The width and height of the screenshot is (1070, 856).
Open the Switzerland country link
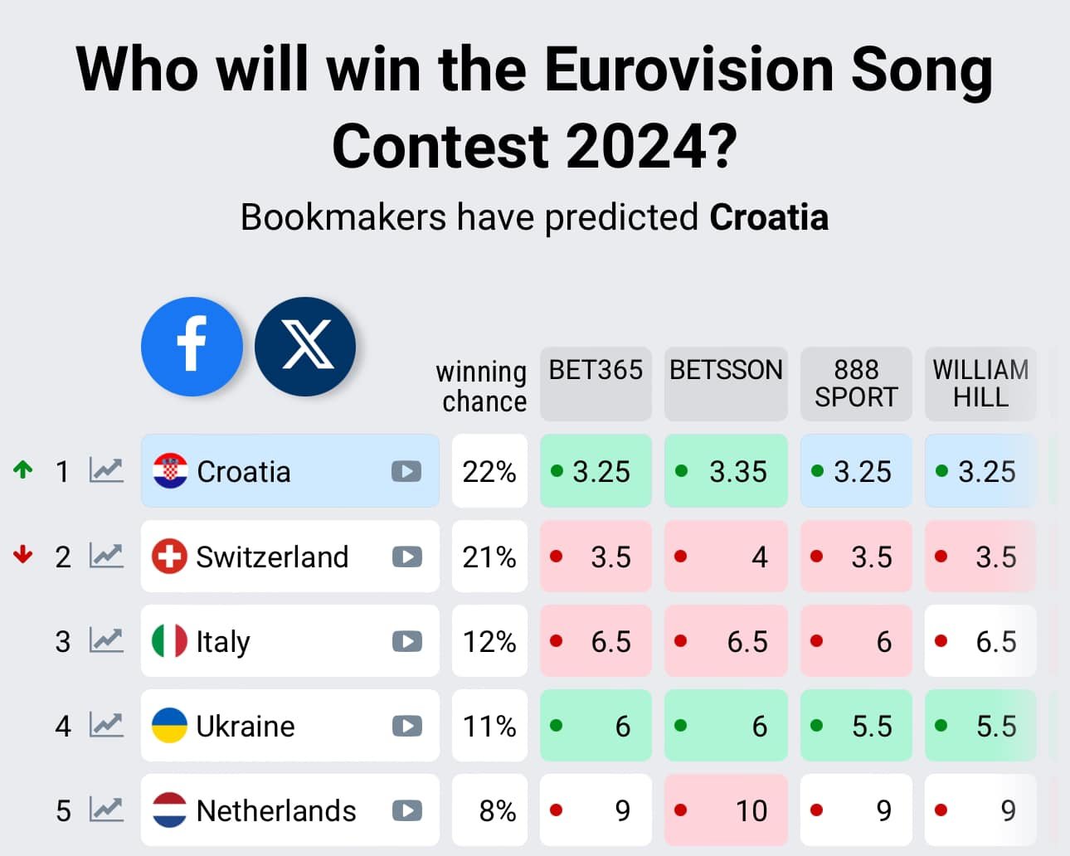click(272, 557)
